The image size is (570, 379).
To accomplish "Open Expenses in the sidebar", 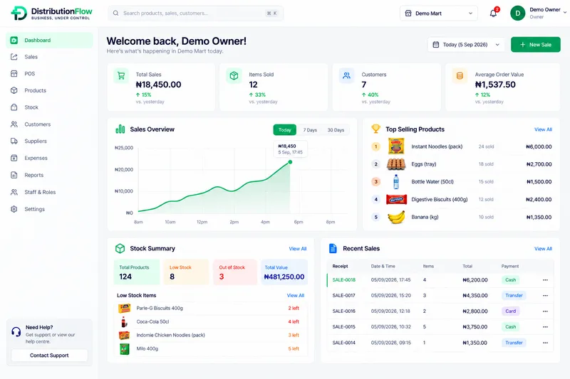I will click(x=49, y=158).
